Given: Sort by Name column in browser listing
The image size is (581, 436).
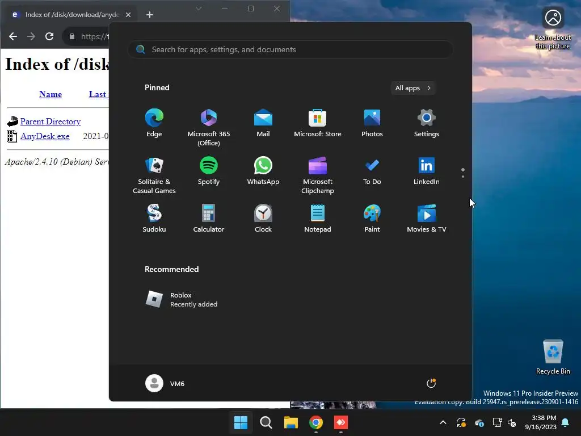Looking at the screenshot, I should pos(50,94).
